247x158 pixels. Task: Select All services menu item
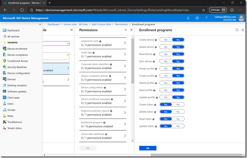point(14,36)
